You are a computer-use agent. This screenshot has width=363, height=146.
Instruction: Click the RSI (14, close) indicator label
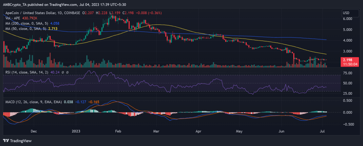click(25, 72)
